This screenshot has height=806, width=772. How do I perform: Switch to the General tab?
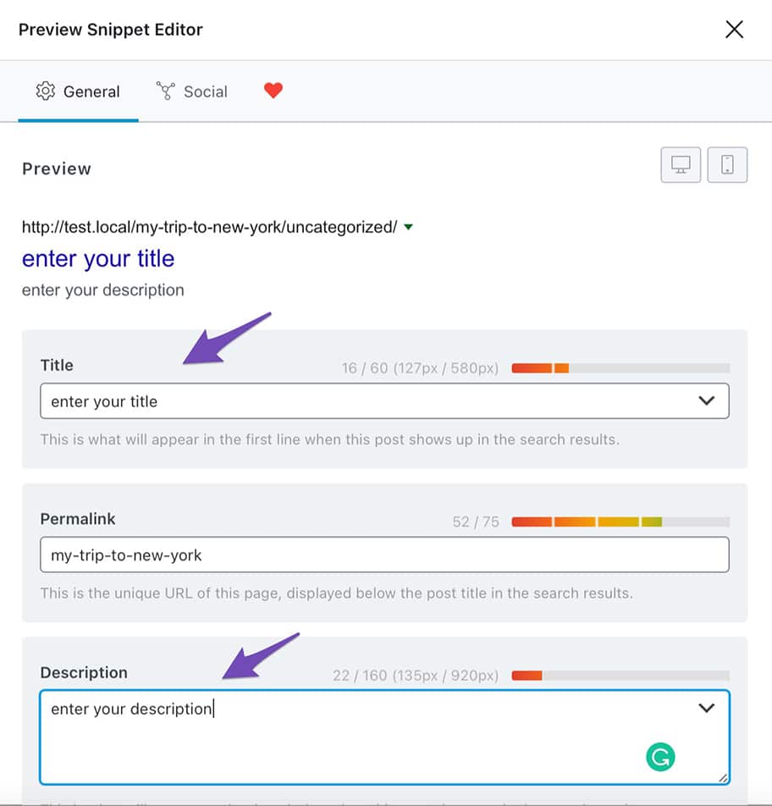coord(78,91)
